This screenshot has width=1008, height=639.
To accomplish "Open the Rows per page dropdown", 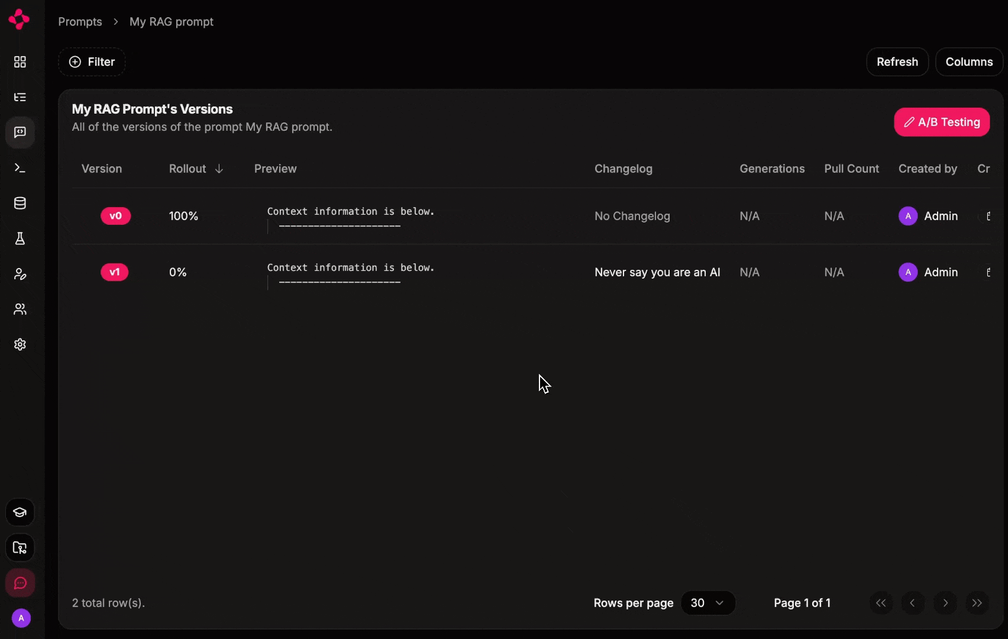I will (x=708, y=603).
